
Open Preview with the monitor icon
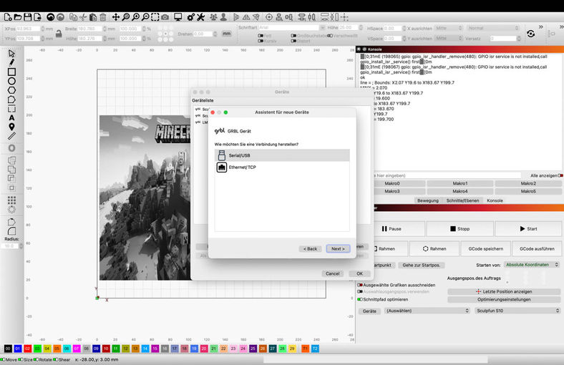(x=178, y=17)
